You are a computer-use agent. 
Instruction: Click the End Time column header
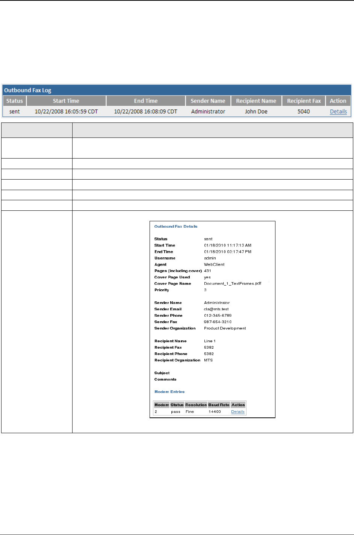click(146, 101)
